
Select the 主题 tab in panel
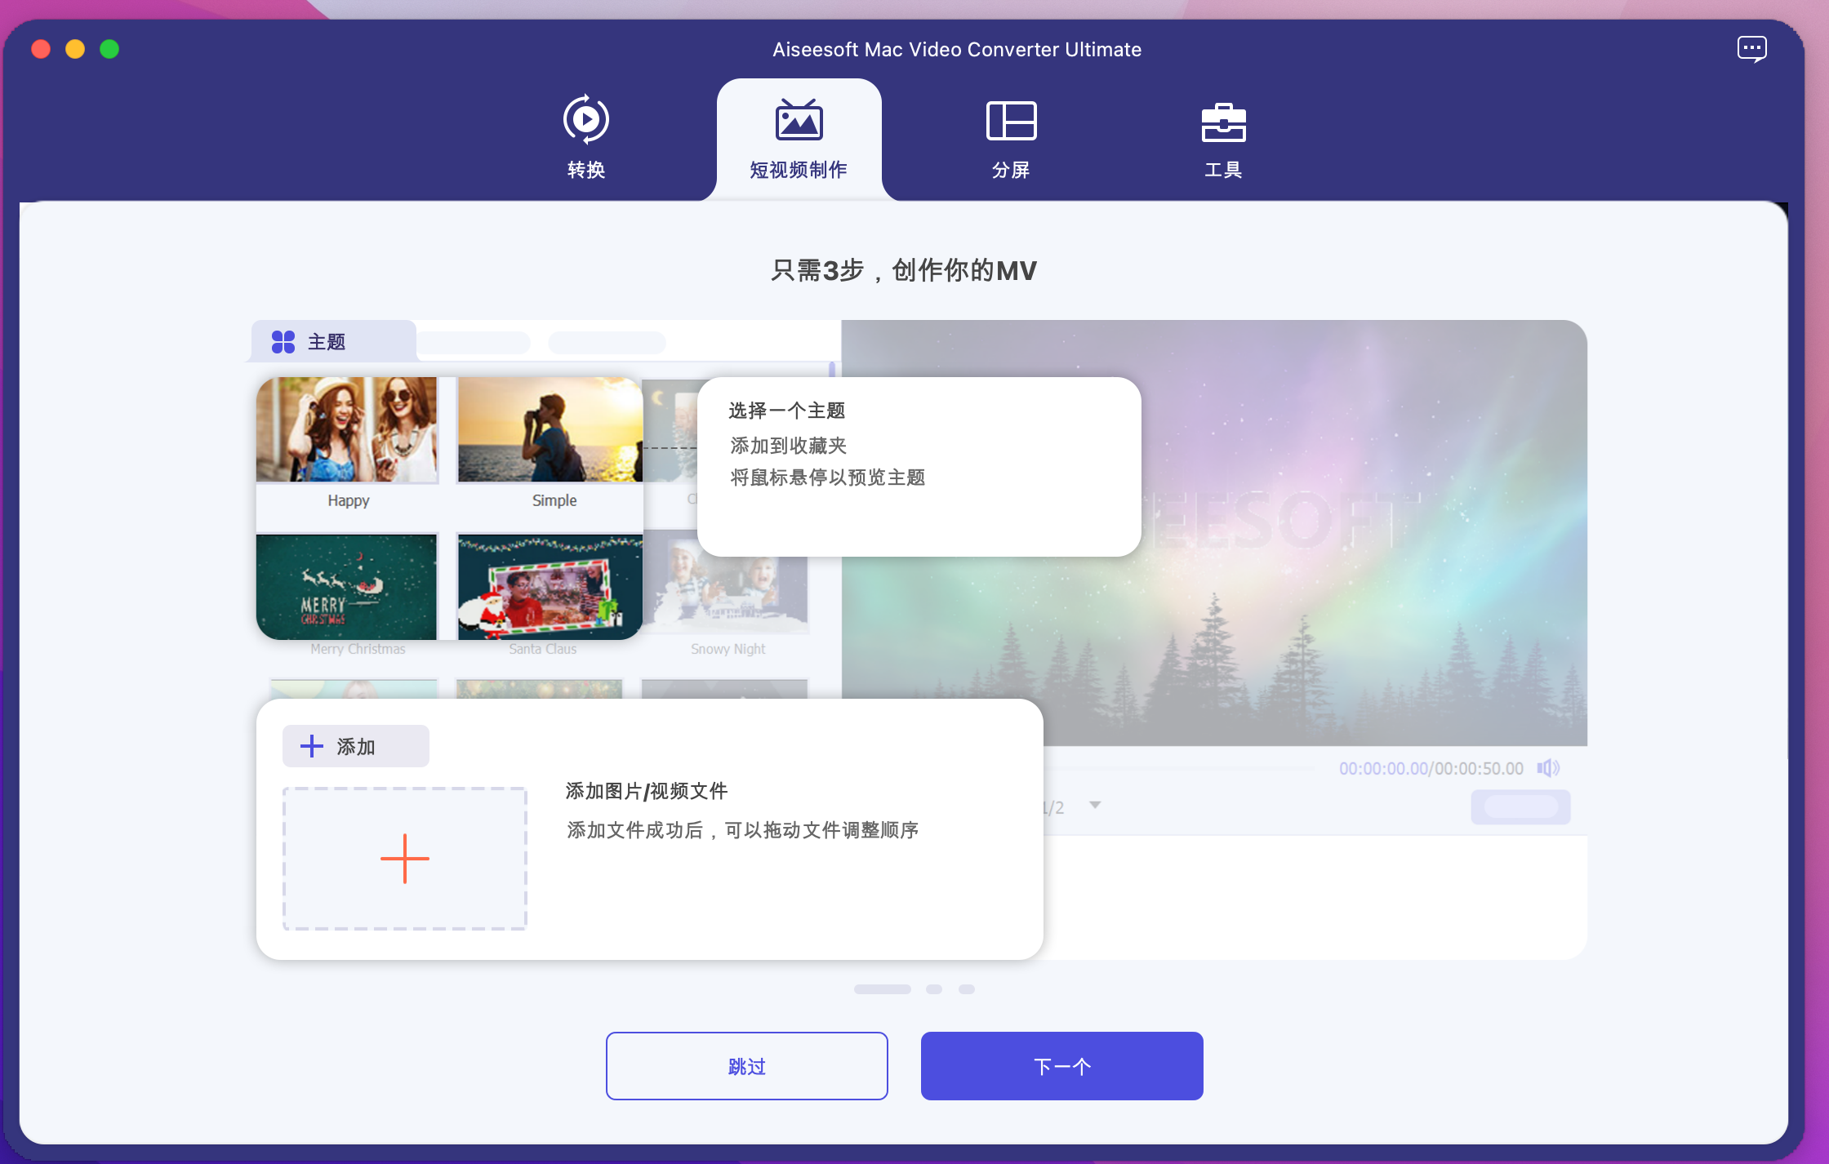click(x=327, y=342)
